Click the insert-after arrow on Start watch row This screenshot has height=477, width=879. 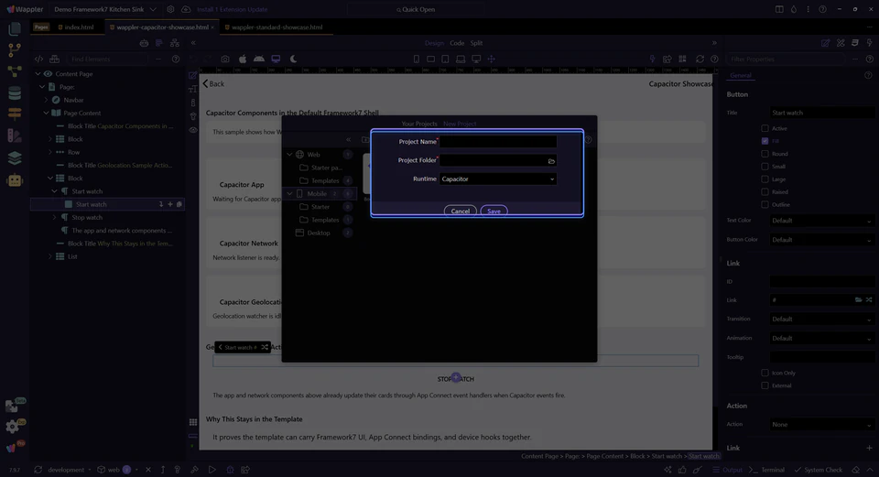161,204
